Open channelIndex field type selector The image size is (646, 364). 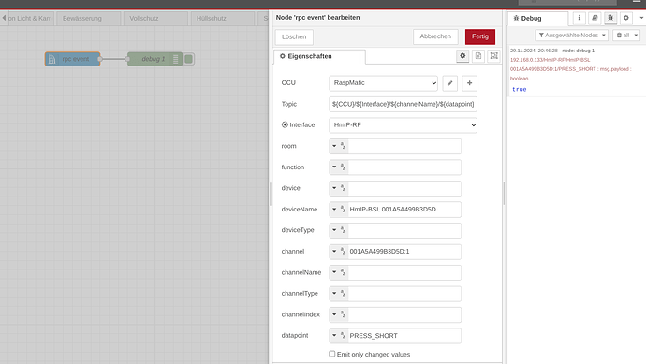[339, 314]
